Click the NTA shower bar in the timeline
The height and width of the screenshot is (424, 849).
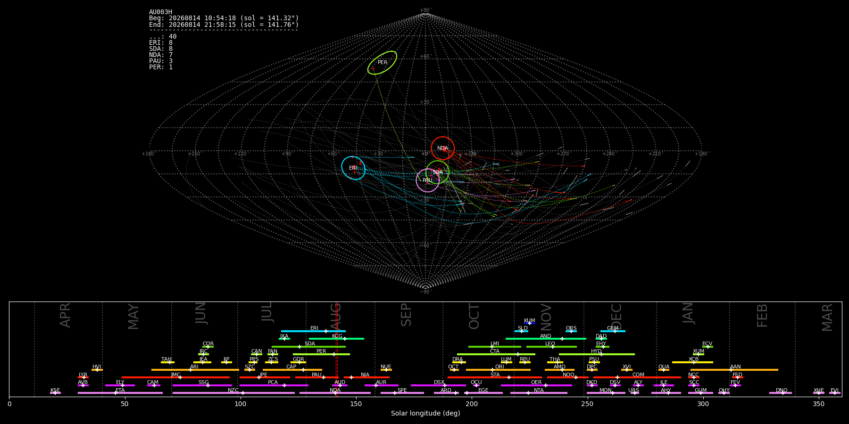pyautogui.click(x=539, y=393)
